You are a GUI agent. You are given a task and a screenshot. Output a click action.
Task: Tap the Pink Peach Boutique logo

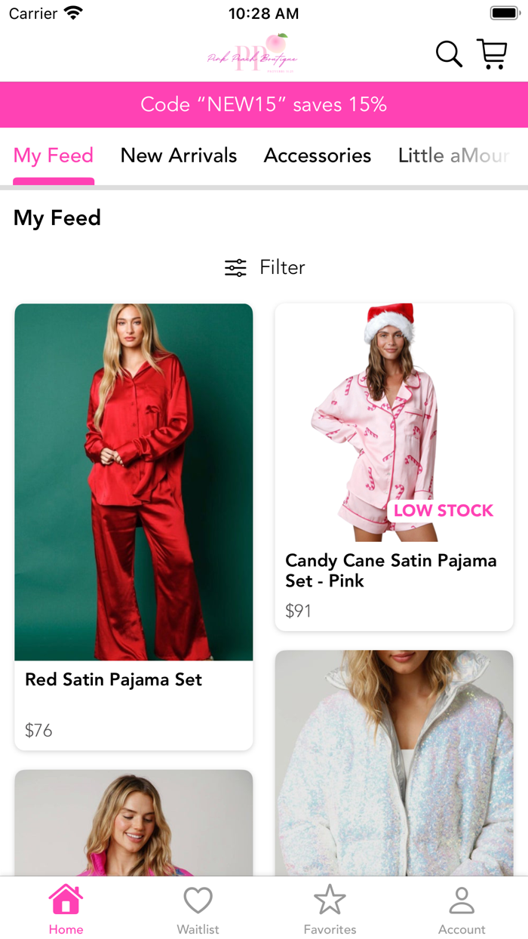[x=253, y=54]
